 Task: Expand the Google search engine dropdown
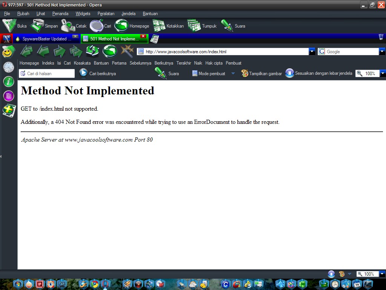[382, 51]
